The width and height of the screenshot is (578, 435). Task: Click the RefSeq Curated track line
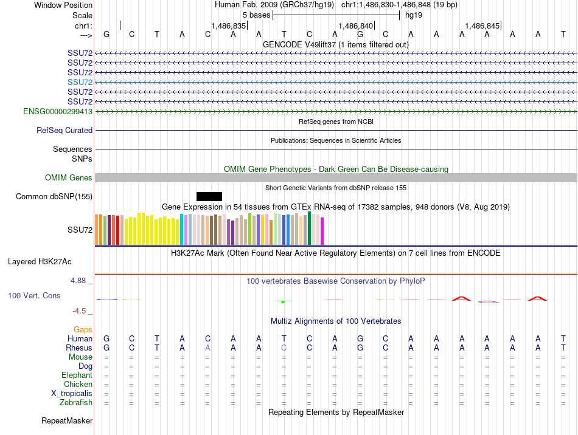336,130
